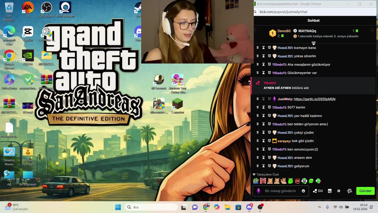Open the Windows Start menu
This screenshot has height=213, width=378.
tap(118, 207)
